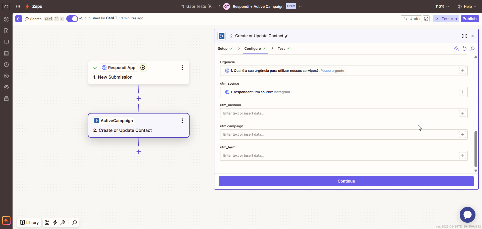Open the sidebar calendar icon
This screenshot has height=229, width=482.
6,53
